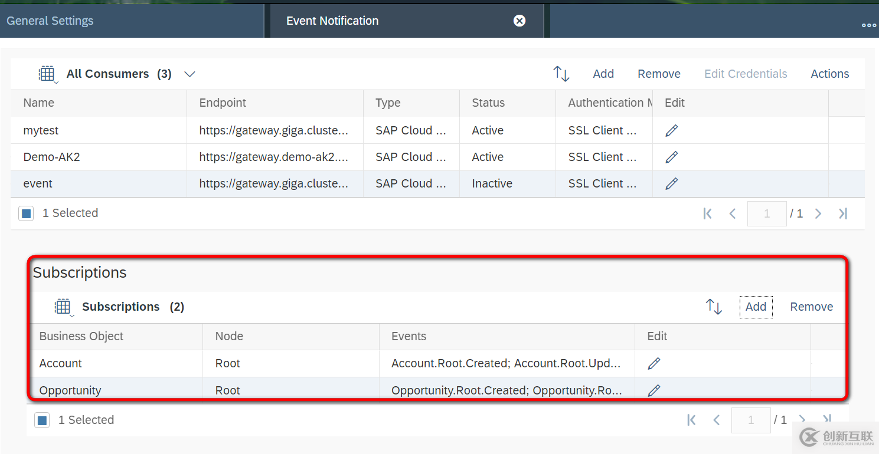
Task: Click the page number input in Subscriptions pagination
Action: point(751,420)
